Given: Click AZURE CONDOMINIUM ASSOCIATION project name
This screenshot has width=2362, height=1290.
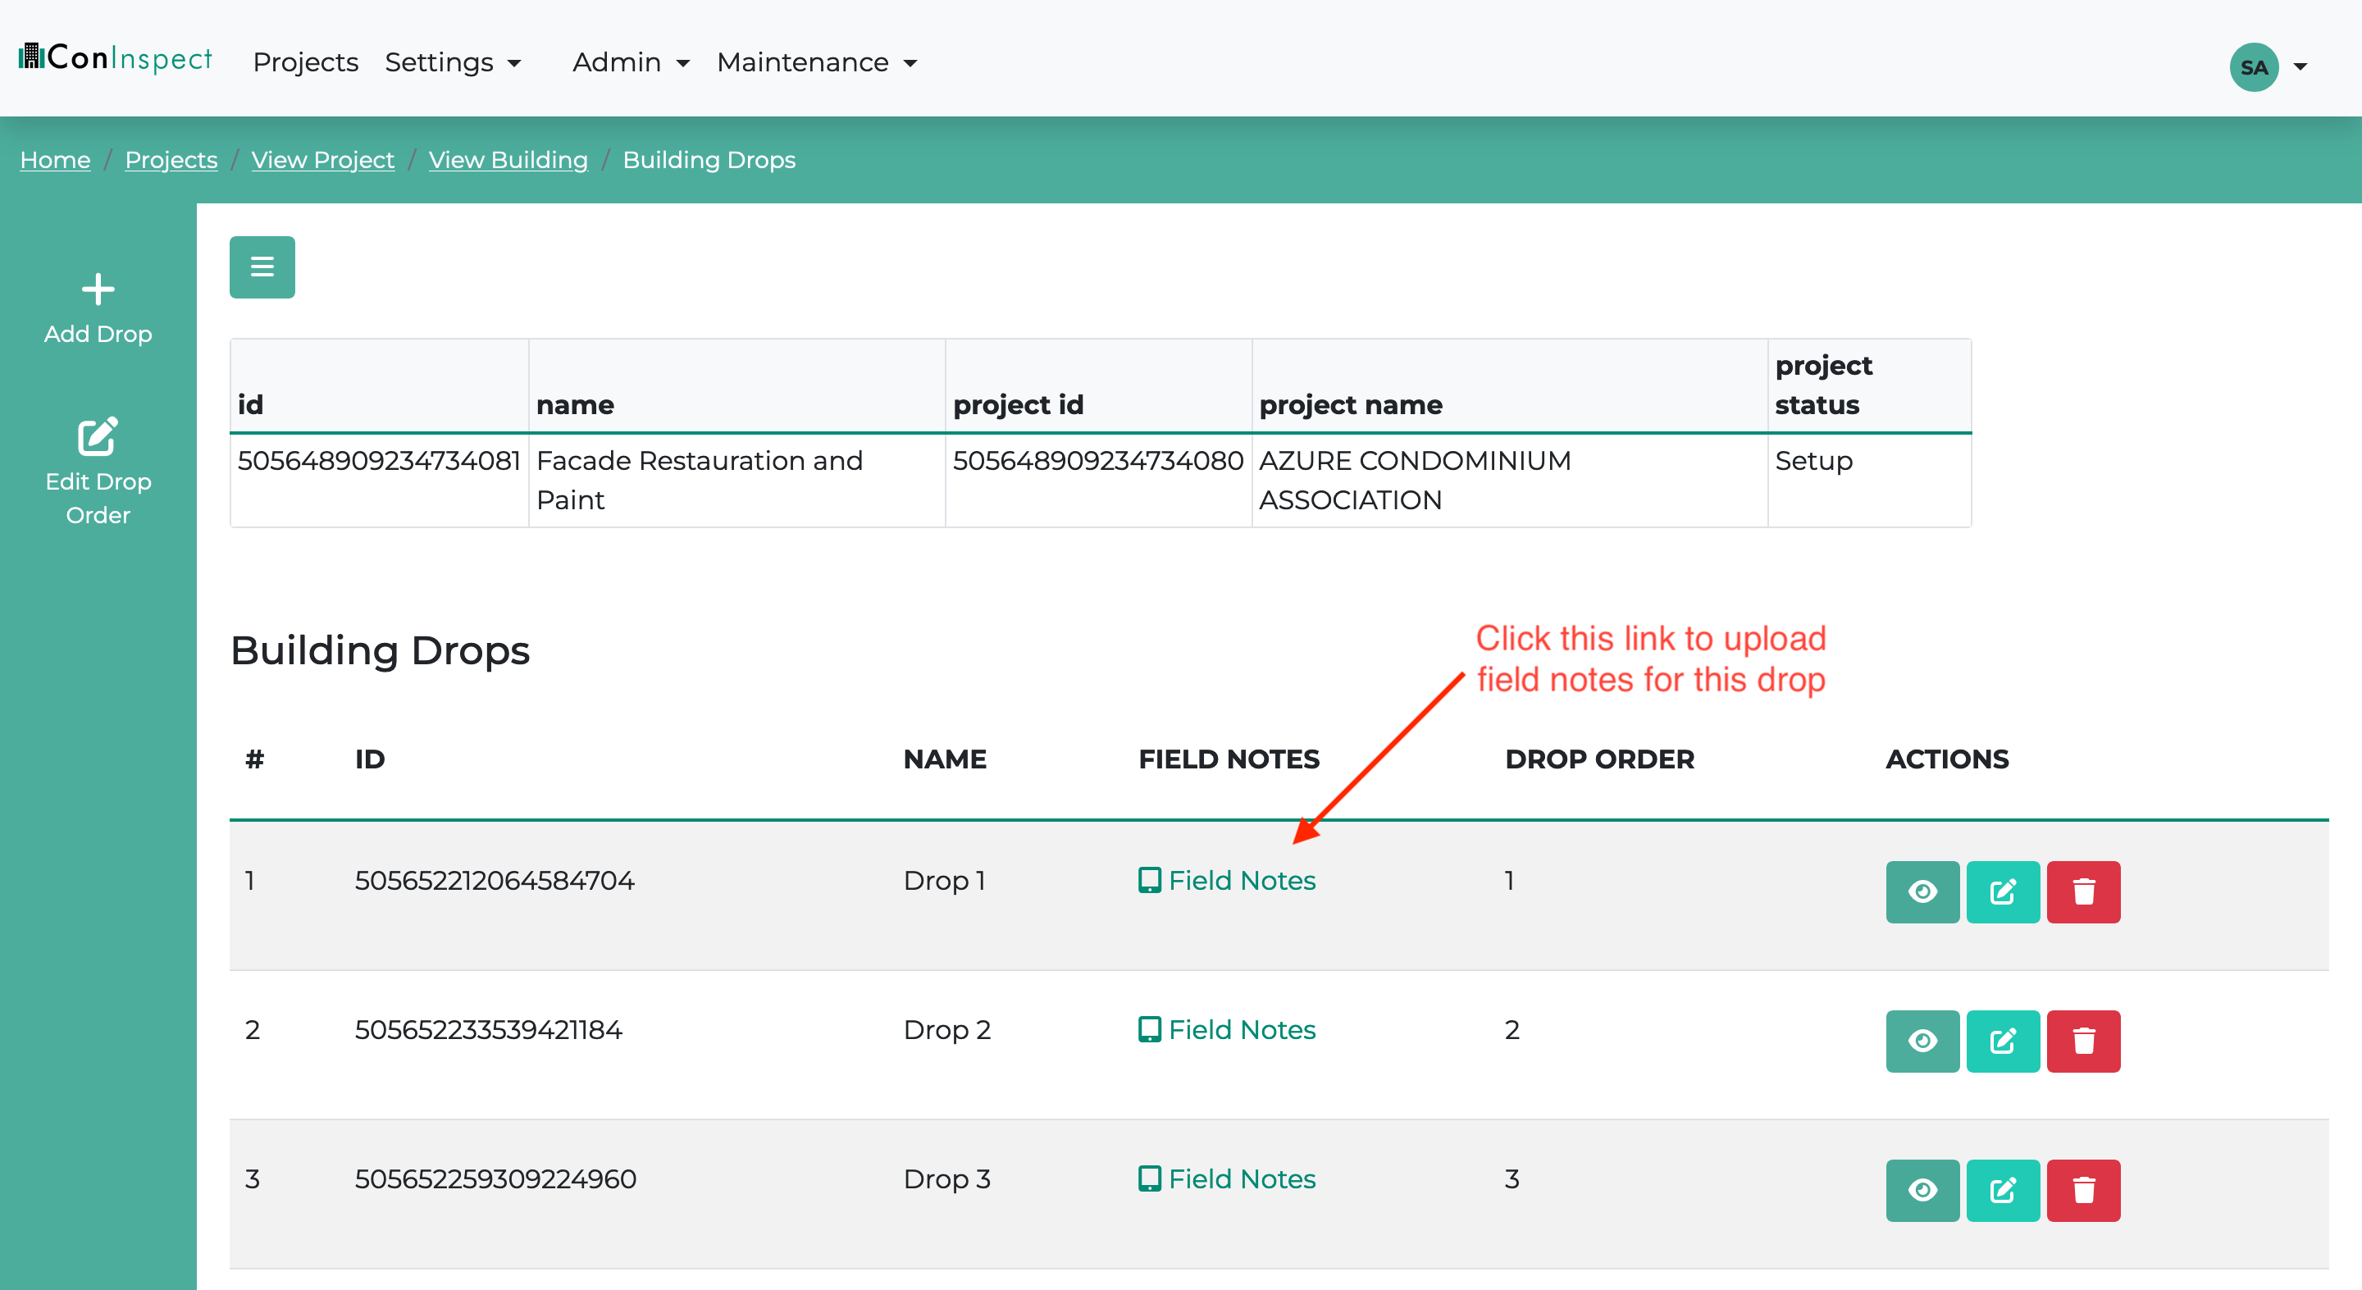Looking at the screenshot, I should [x=1415, y=480].
